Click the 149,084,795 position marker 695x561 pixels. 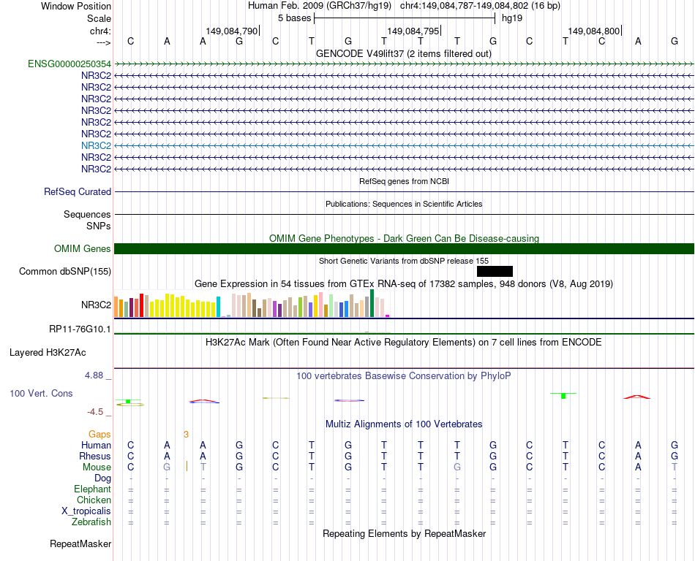413,31
